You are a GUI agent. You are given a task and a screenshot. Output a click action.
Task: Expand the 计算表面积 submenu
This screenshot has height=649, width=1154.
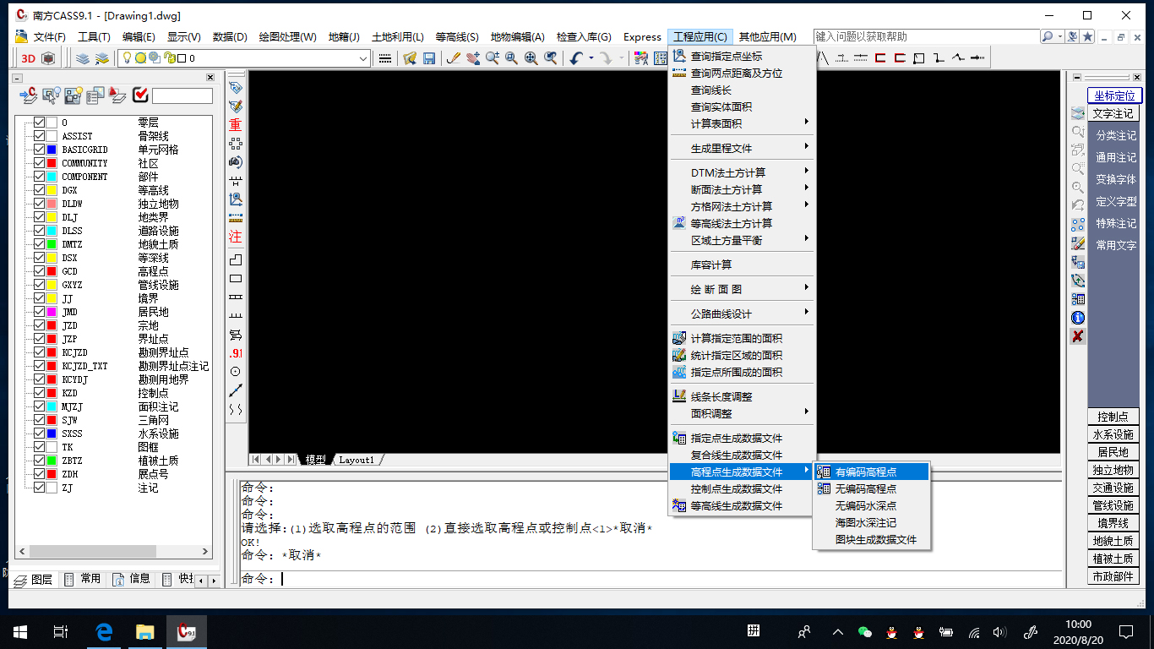(x=742, y=123)
